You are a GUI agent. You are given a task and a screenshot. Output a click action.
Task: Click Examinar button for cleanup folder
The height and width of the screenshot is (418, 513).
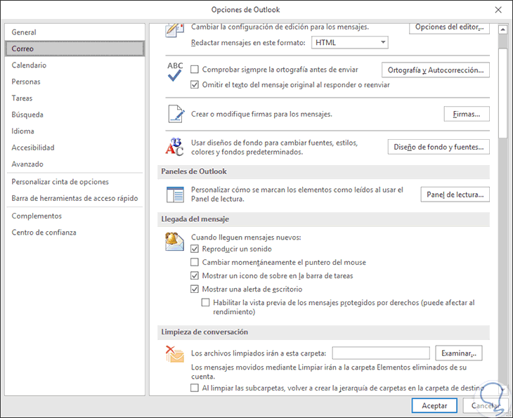[x=459, y=353]
